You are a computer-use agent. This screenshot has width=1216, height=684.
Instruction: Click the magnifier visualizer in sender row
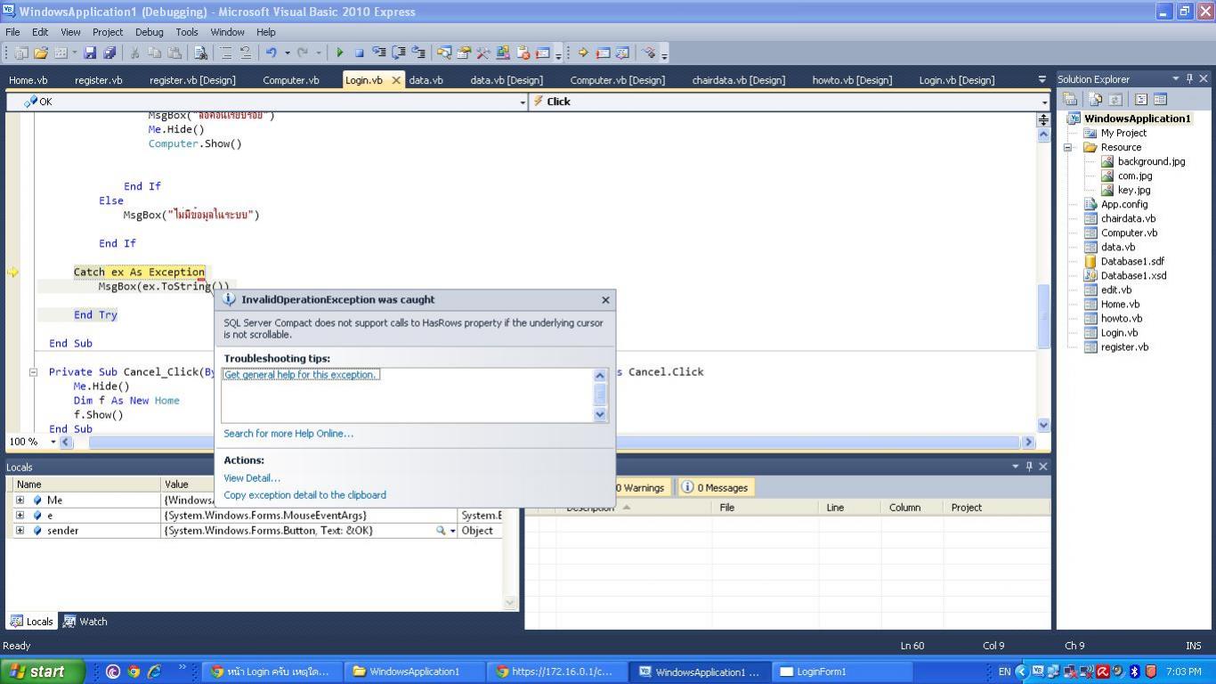coord(440,531)
